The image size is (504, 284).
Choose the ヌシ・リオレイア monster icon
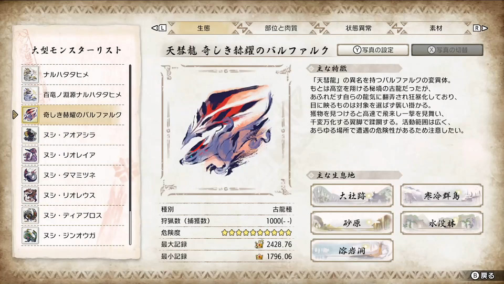30,155
